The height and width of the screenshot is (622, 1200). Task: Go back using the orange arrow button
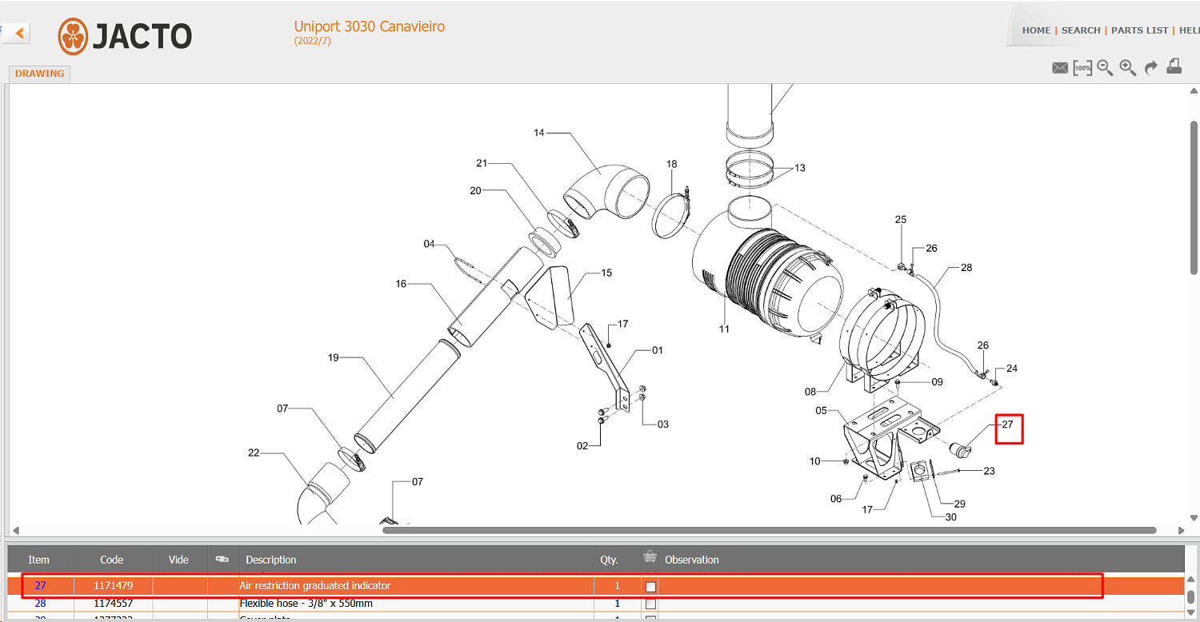(x=18, y=34)
